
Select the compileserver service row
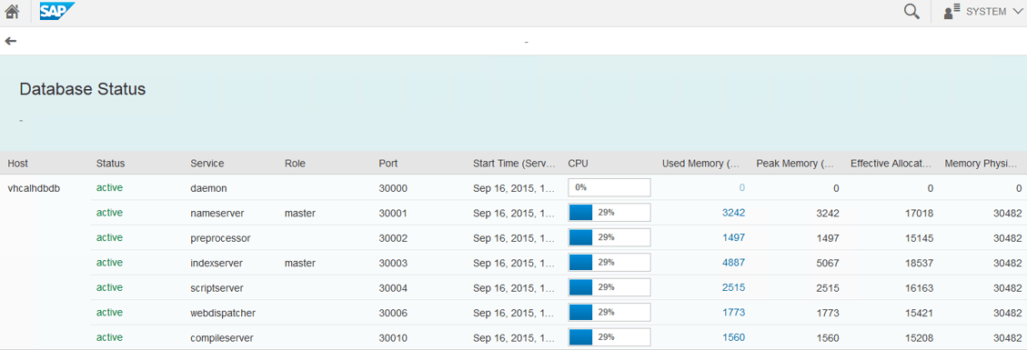point(559,337)
